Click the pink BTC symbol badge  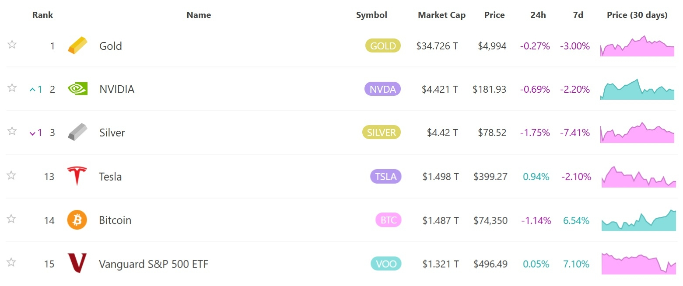pyautogui.click(x=388, y=220)
